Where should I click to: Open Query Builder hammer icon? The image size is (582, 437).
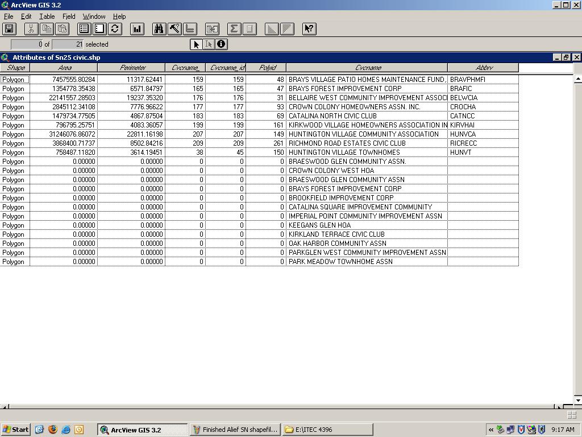(x=174, y=29)
